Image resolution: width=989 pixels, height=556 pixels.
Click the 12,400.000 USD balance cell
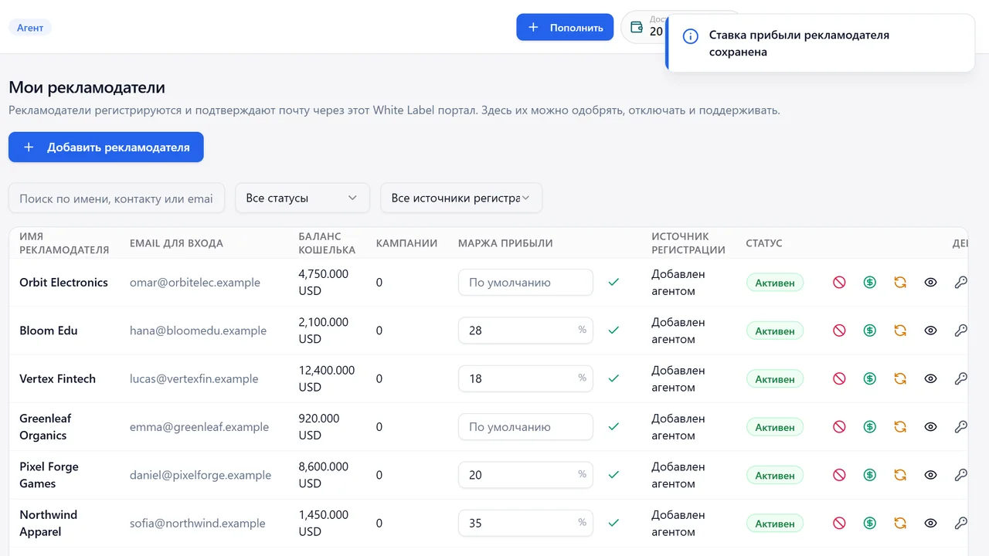[327, 379]
